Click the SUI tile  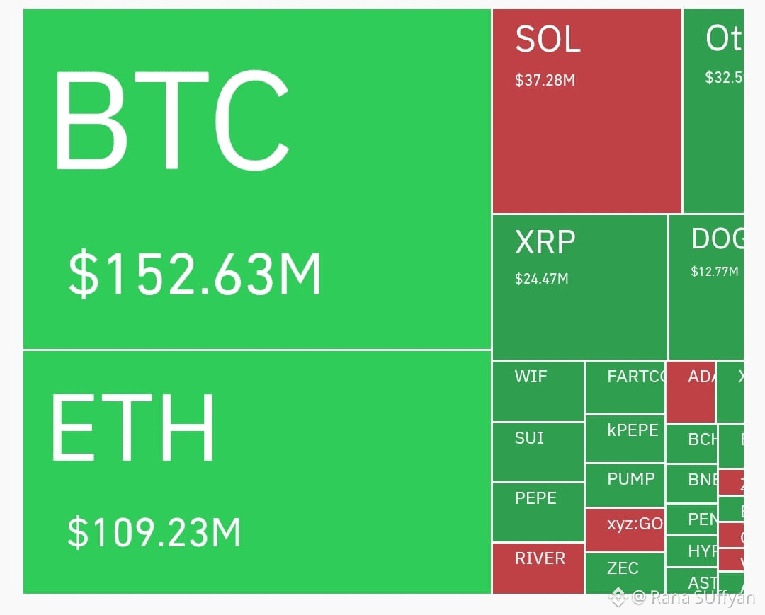point(538,452)
